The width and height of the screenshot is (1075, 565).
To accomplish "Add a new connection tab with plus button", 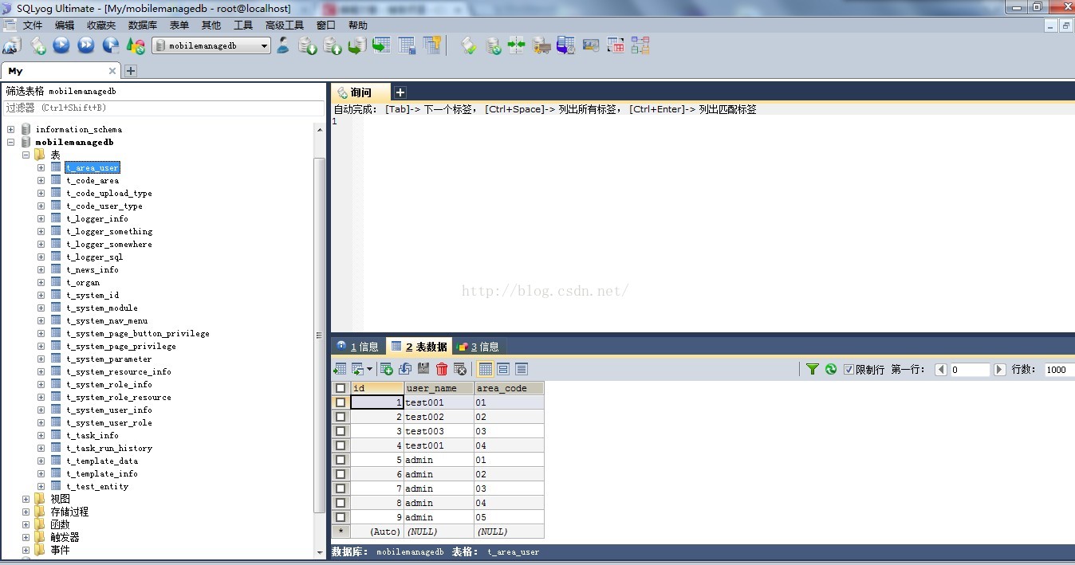I will pos(131,71).
